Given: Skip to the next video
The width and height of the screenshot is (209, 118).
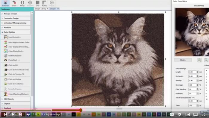Looking at the screenshot, I should (20, 114).
